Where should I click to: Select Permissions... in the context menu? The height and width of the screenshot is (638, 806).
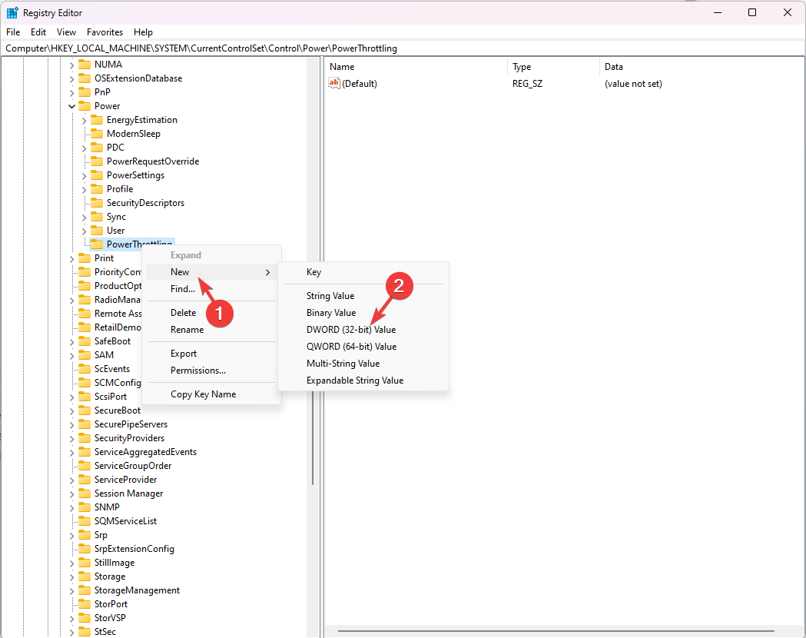point(197,371)
